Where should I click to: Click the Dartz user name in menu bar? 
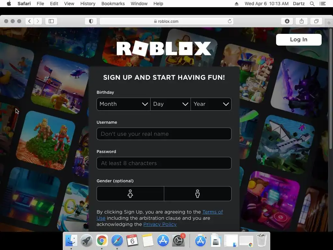click(299, 4)
